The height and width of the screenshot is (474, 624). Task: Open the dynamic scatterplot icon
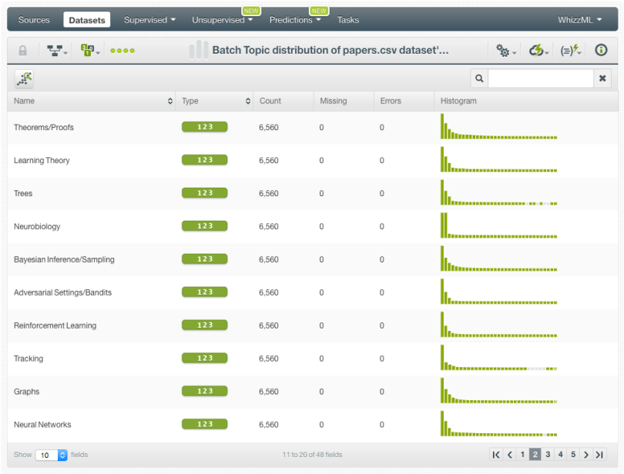pyautogui.click(x=24, y=78)
